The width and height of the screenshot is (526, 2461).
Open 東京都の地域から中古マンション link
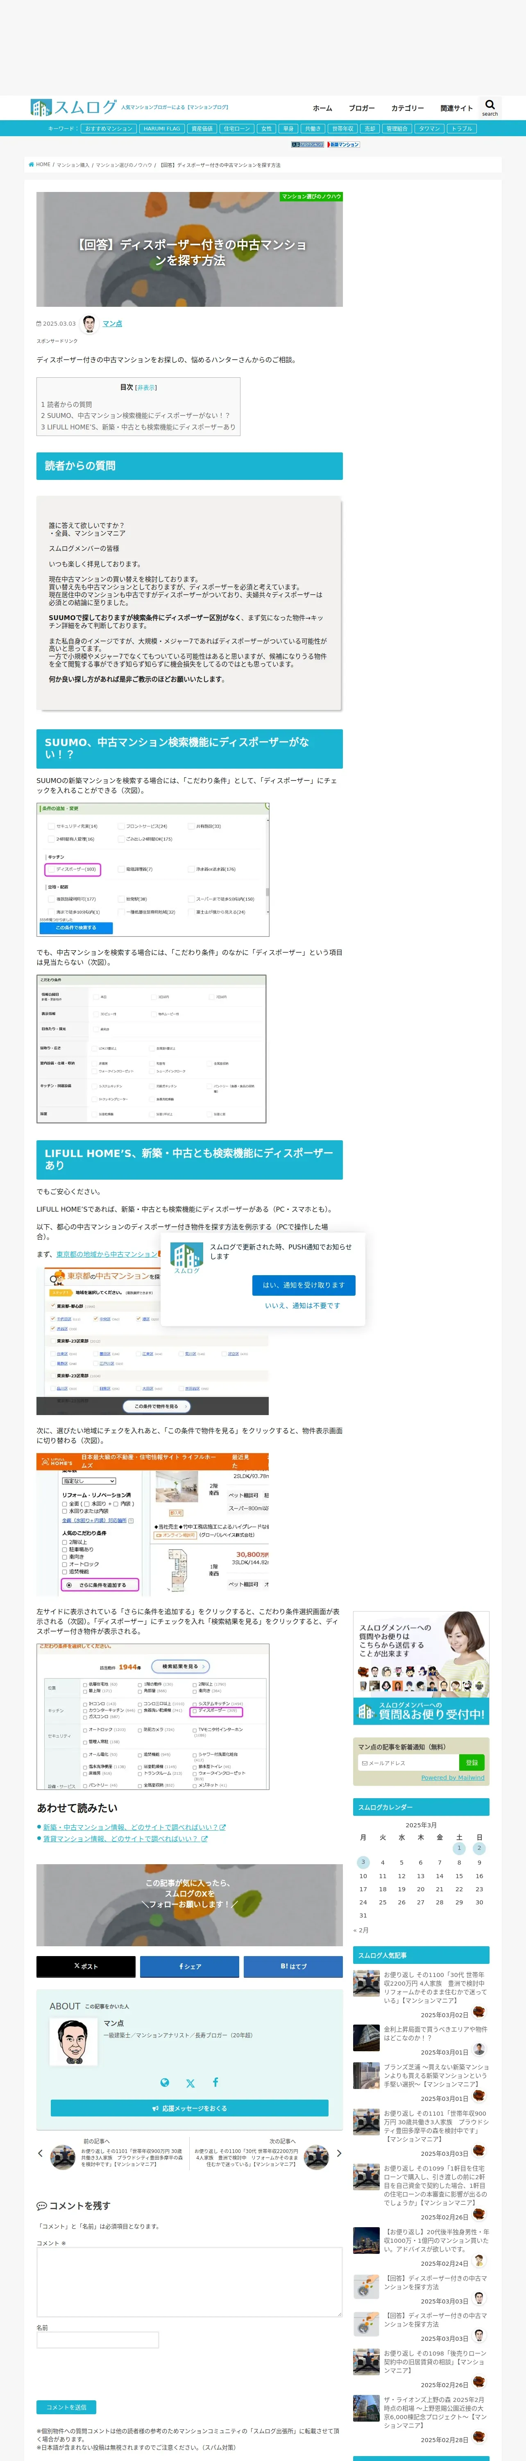(x=106, y=1254)
